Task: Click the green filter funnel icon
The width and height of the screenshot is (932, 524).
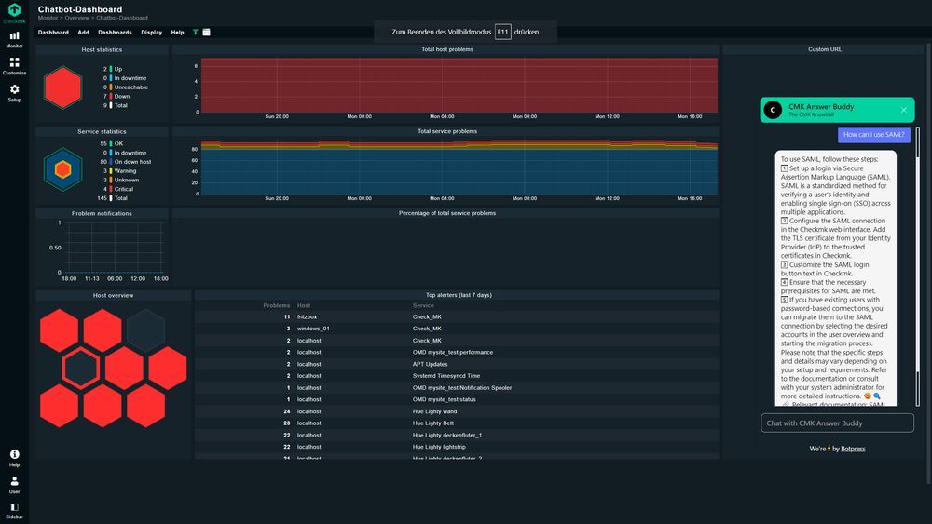Action: (195, 32)
